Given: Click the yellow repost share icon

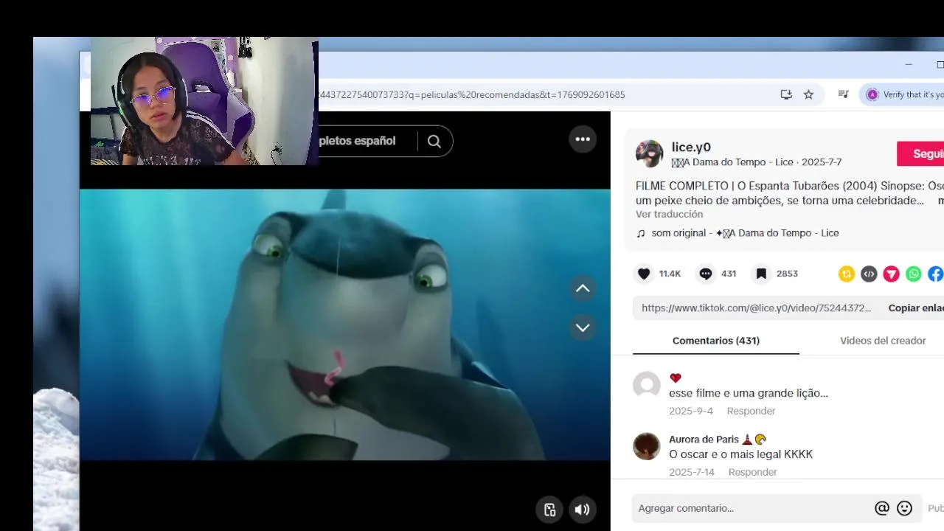Looking at the screenshot, I should tap(847, 274).
